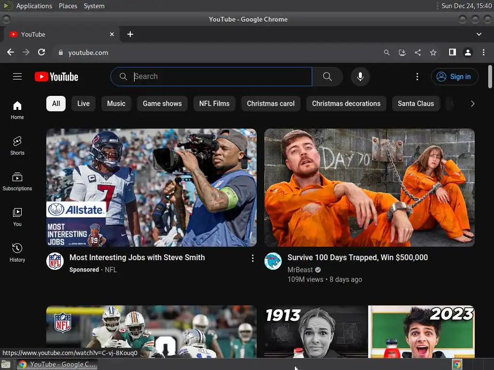Click the magnifier search button beside the search box
Screen dimensions: 494x370
pyautogui.click(x=328, y=77)
